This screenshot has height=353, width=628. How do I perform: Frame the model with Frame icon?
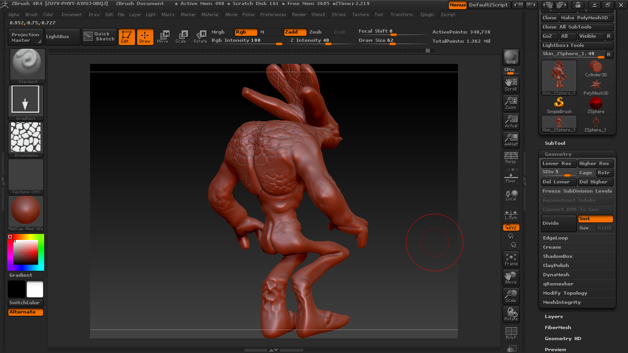[x=511, y=259]
